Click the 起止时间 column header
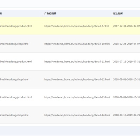 (118, 13)
